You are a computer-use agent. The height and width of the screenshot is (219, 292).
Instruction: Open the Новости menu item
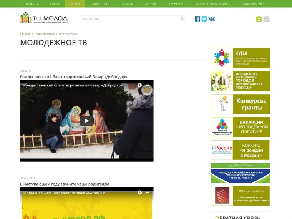coord(32,4)
